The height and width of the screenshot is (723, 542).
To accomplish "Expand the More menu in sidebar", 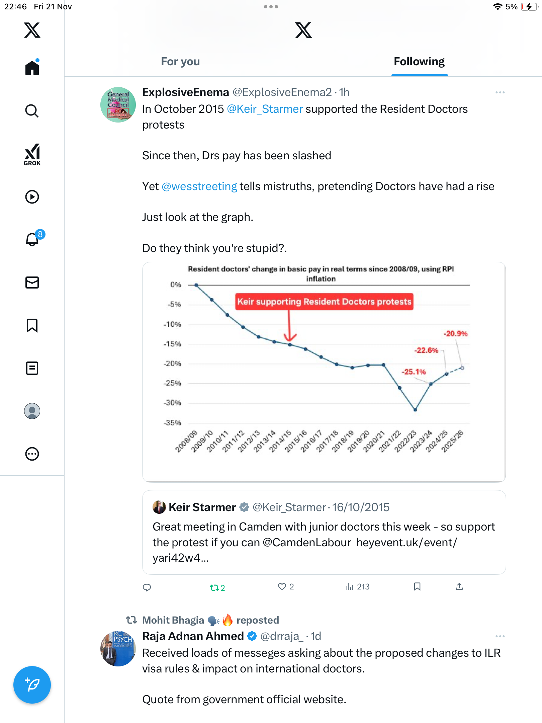I will 32,454.
